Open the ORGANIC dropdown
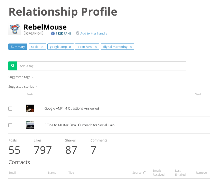Image resolution: width=213 pixels, height=180 pixels. [x=33, y=33]
